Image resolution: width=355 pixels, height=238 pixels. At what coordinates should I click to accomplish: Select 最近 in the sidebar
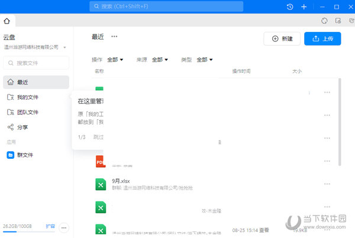point(36,82)
